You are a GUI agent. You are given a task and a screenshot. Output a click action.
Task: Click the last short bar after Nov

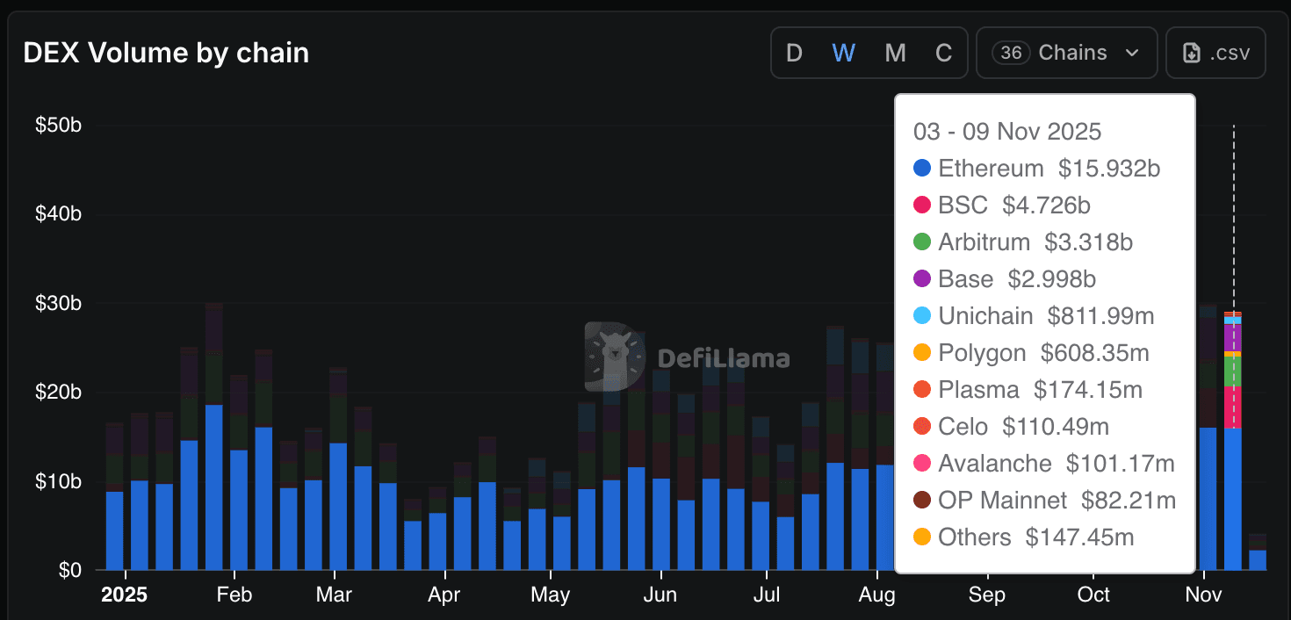[x=1258, y=559]
